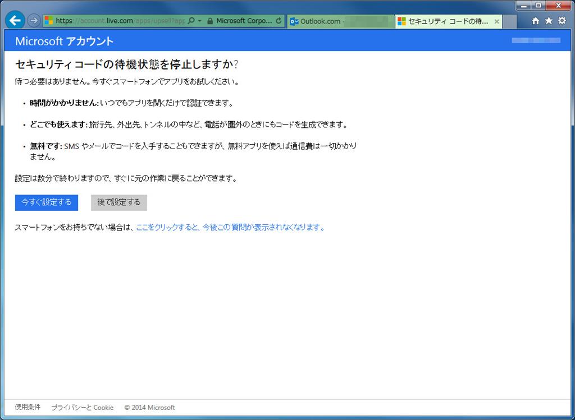Image resolution: width=575 pixels, height=420 pixels.
Task: Click bold text 無料です
Action: [x=47, y=146]
